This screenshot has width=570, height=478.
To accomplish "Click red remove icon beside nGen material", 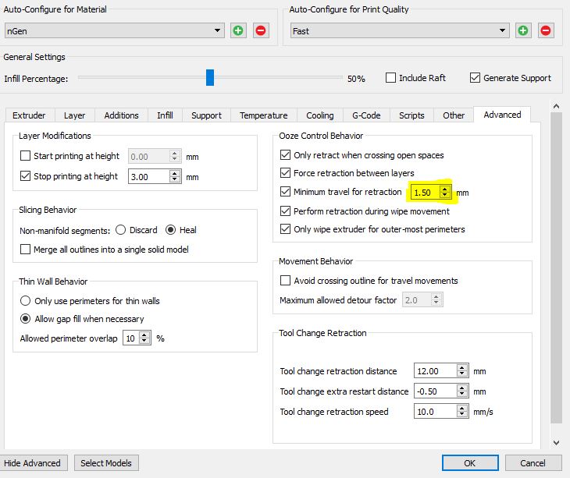I will coord(261,30).
